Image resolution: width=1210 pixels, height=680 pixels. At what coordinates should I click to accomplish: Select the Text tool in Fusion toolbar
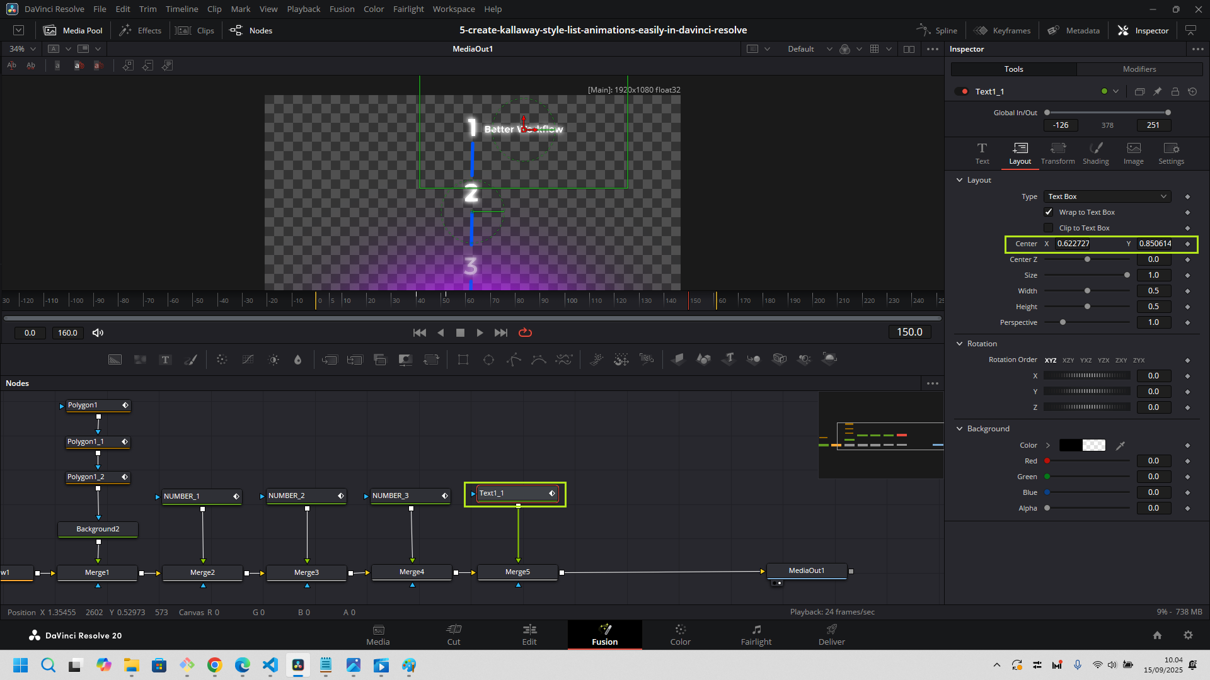point(165,360)
